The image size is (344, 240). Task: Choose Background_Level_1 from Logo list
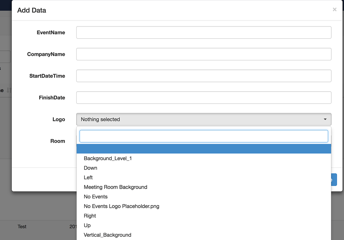click(204, 158)
